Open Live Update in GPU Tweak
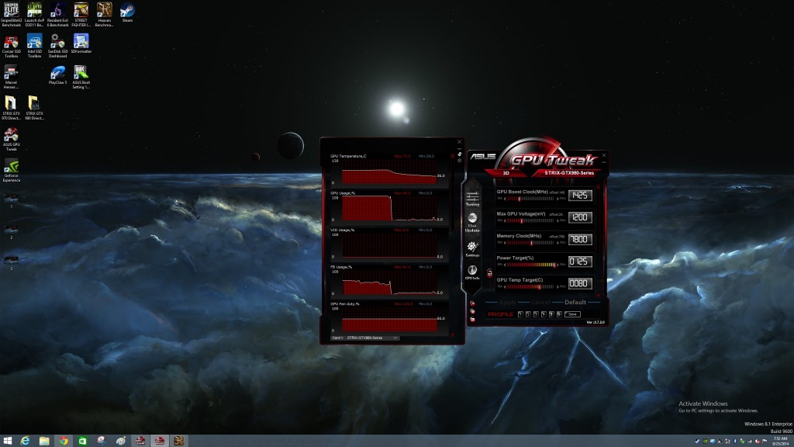 (x=472, y=223)
